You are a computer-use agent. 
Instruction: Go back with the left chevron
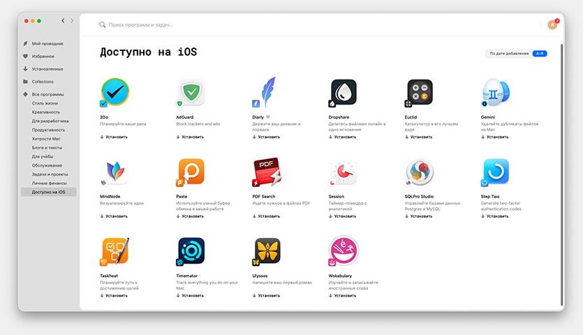click(x=63, y=21)
